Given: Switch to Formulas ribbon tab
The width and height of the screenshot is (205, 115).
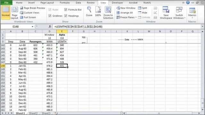Looking at the screenshot, I should point(65,3).
